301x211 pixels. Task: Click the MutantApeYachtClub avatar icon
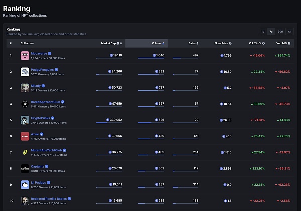[25, 152]
